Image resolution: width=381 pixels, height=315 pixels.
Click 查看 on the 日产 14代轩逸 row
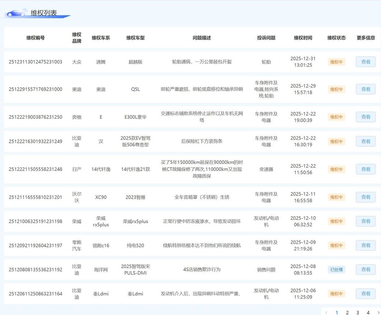(x=365, y=169)
